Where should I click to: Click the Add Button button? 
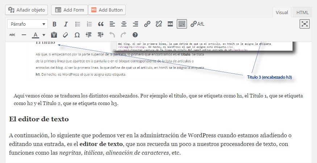tap(107, 10)
